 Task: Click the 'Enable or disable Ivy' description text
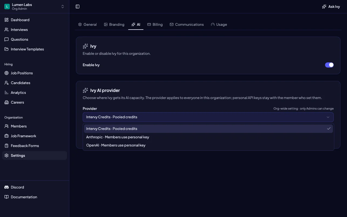coord(117,53)
